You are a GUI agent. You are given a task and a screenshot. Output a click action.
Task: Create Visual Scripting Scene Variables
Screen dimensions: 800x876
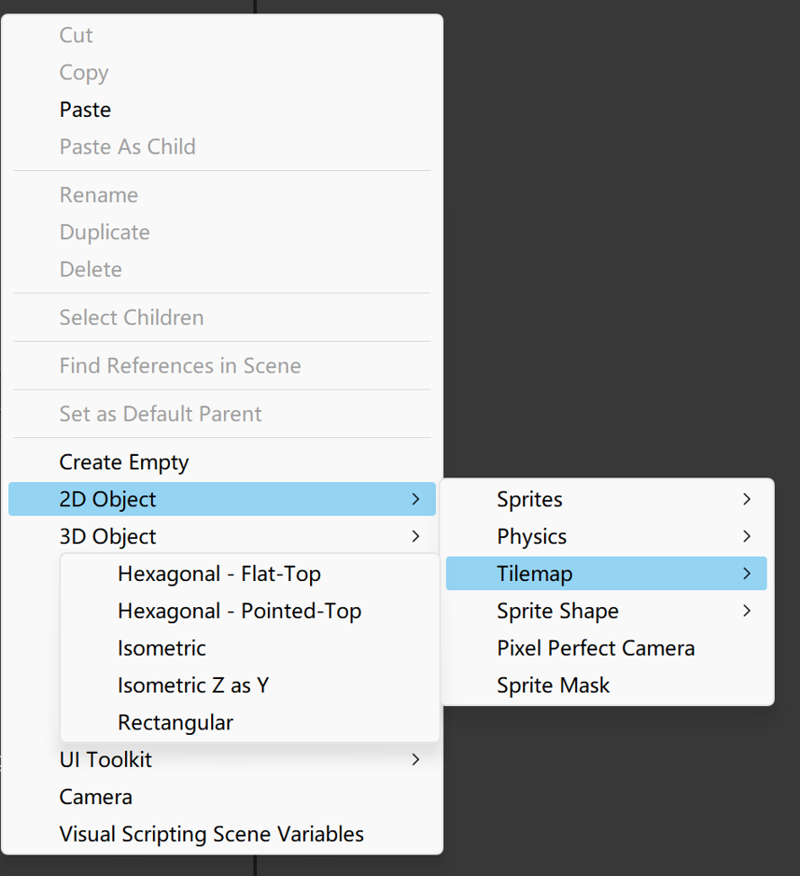click(211, 834)
